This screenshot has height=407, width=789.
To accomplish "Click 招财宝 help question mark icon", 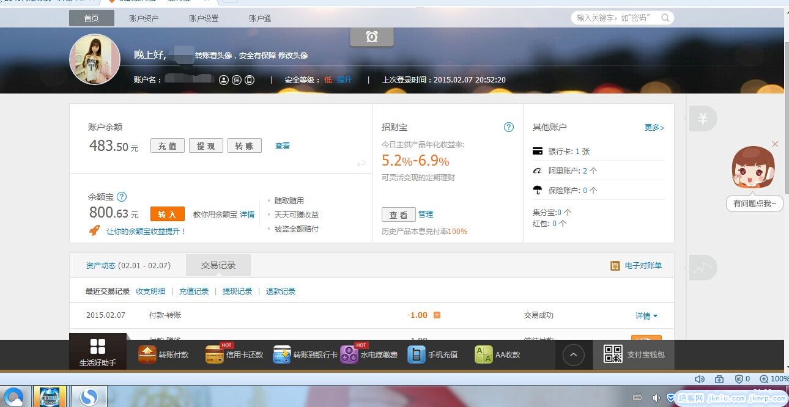I will pyautogui.click(x=508, y=127).
